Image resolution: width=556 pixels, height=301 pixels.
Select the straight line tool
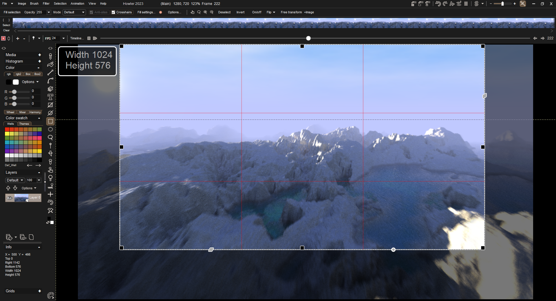[50, 73]
